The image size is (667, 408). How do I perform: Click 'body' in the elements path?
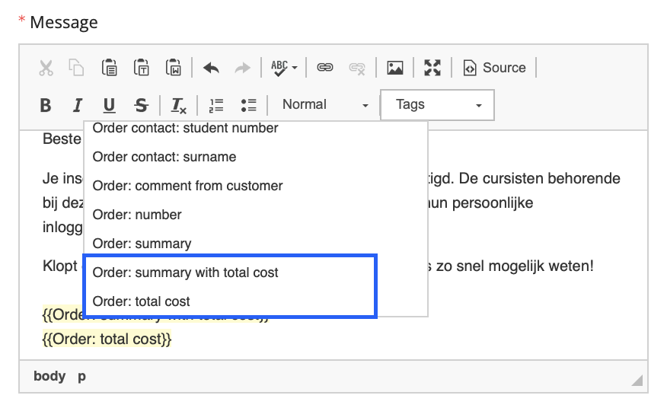point(49,376)
